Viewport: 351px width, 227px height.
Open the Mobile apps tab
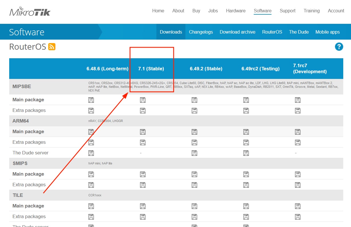click(x=327, y=32)
